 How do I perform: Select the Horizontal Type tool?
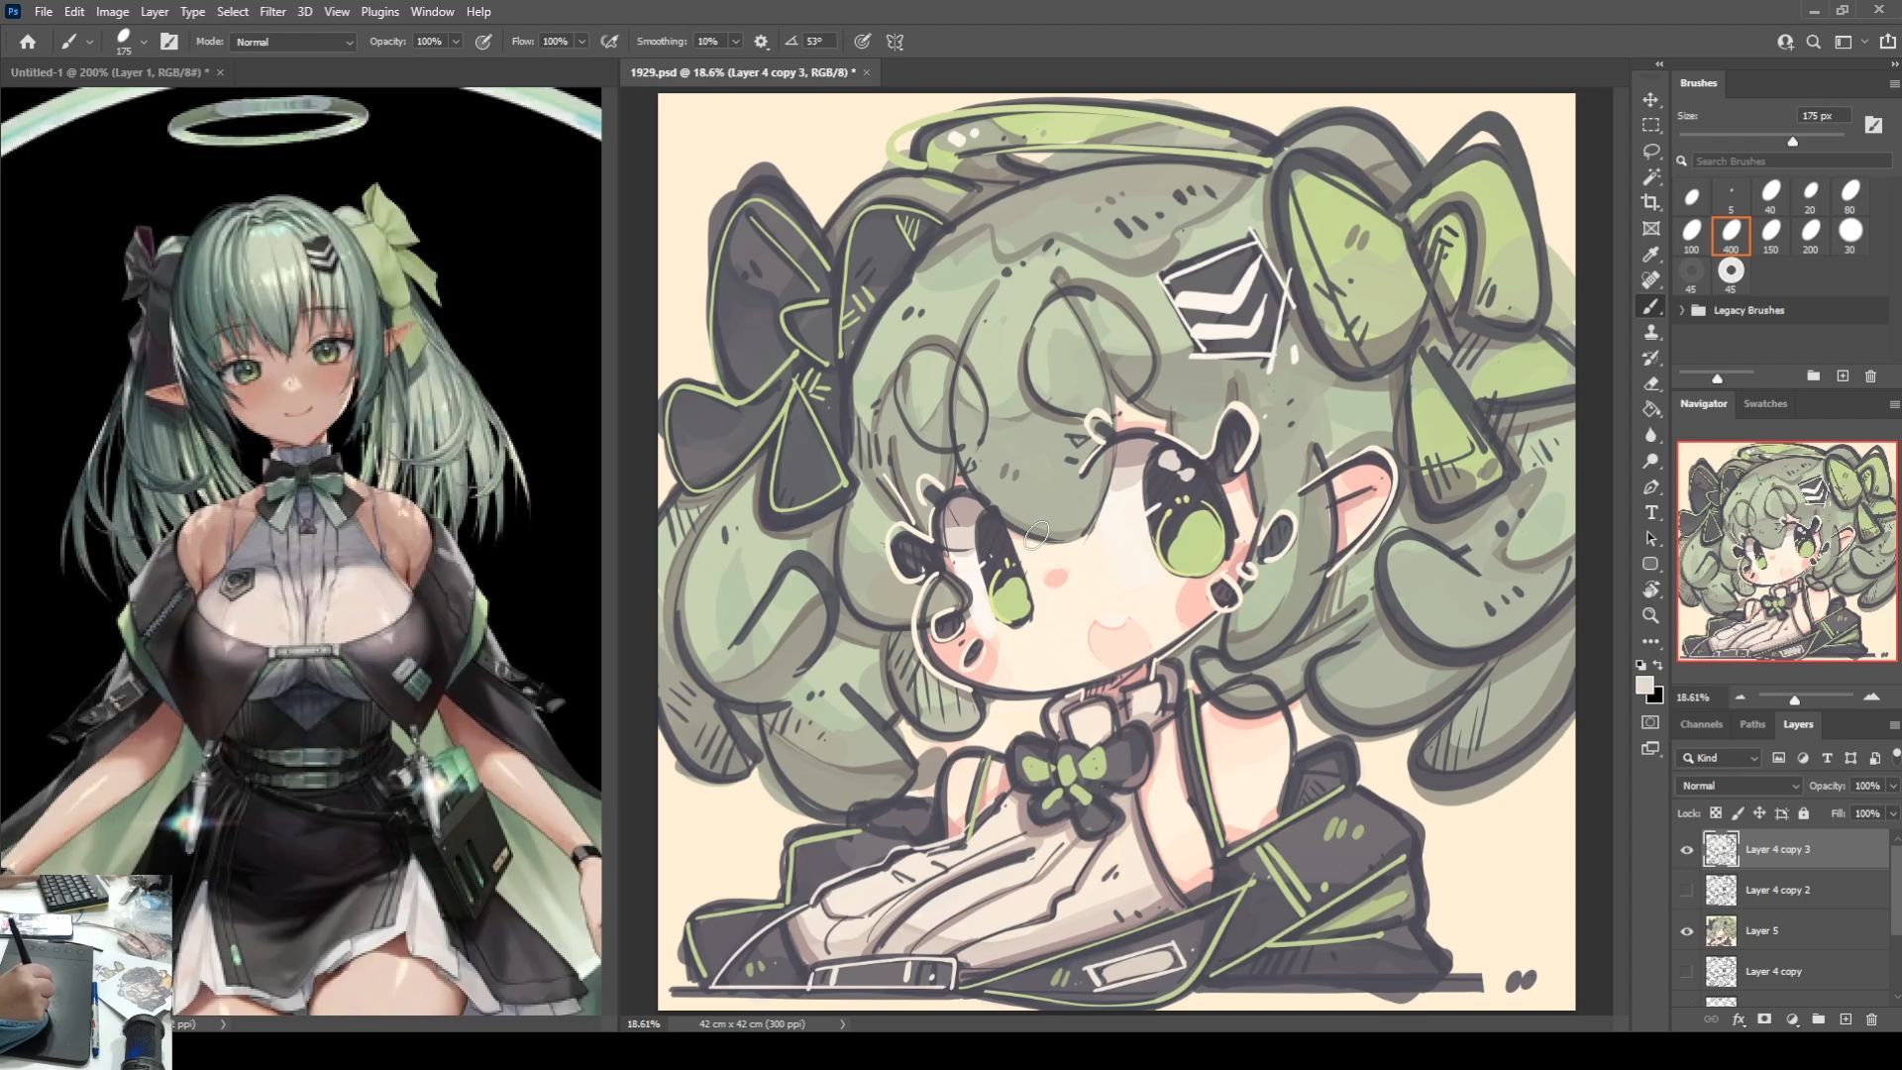click(x=1650, y=513)
